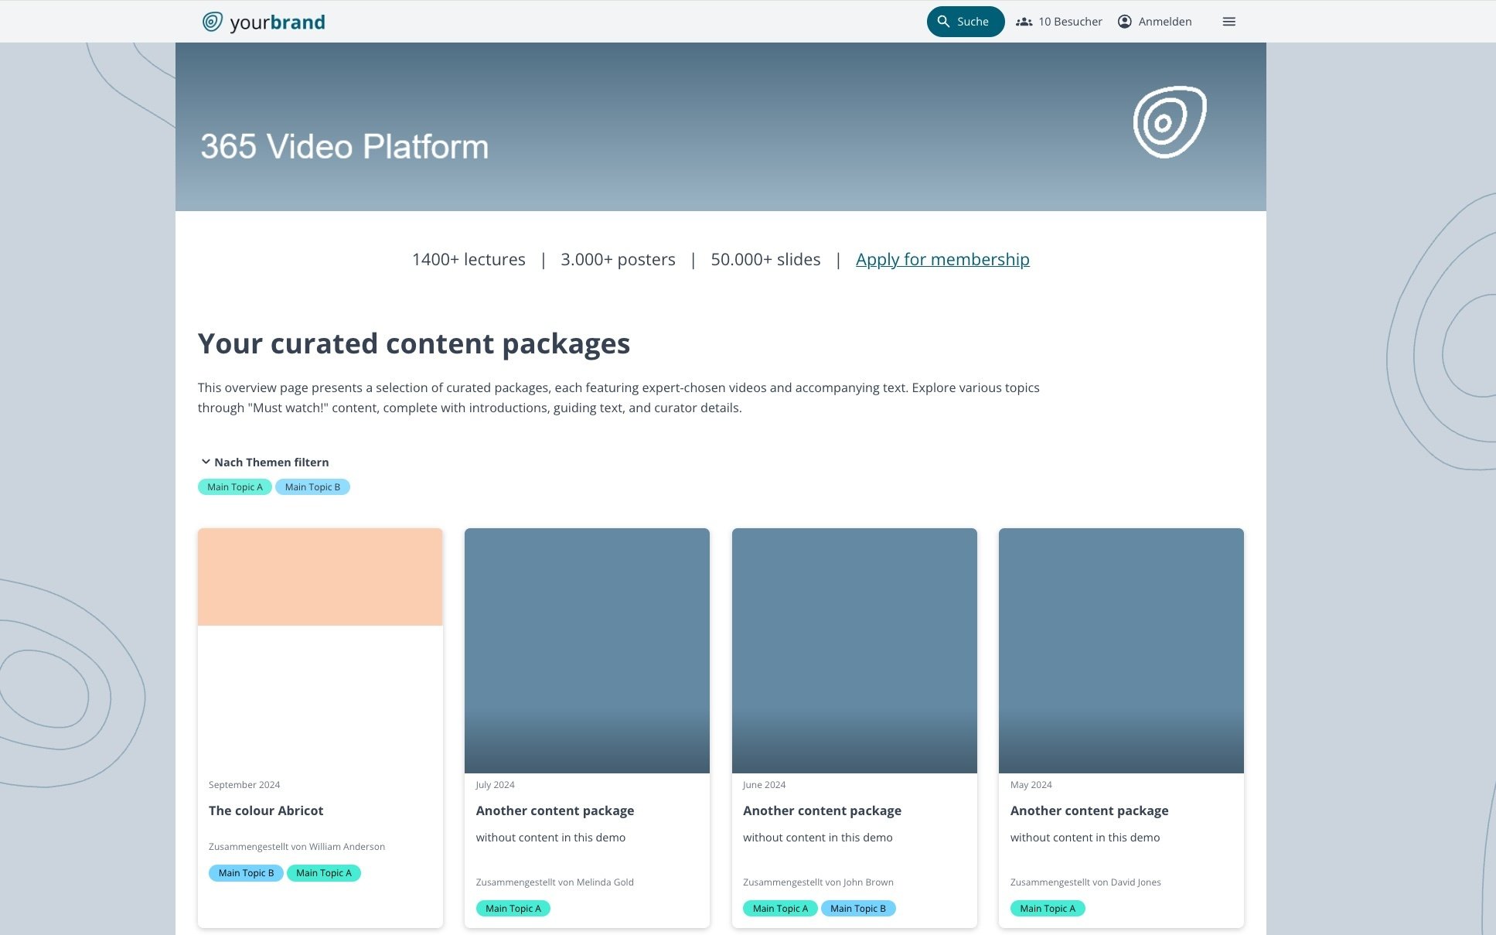This screenshot has width=1496, height=935.
Task: Click the July 2024 Another content package title
Action: pyautogui.click(x=555, y=810)
